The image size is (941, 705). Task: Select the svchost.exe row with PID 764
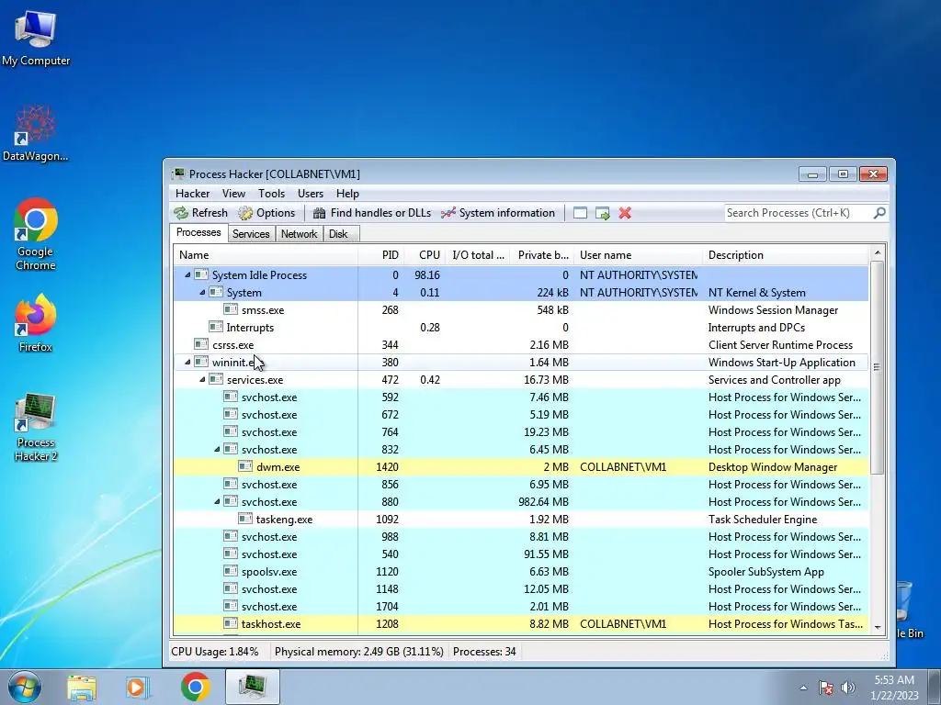(x=521, y=431)
